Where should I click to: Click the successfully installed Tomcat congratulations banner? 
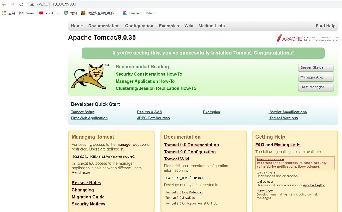[203, 53]
